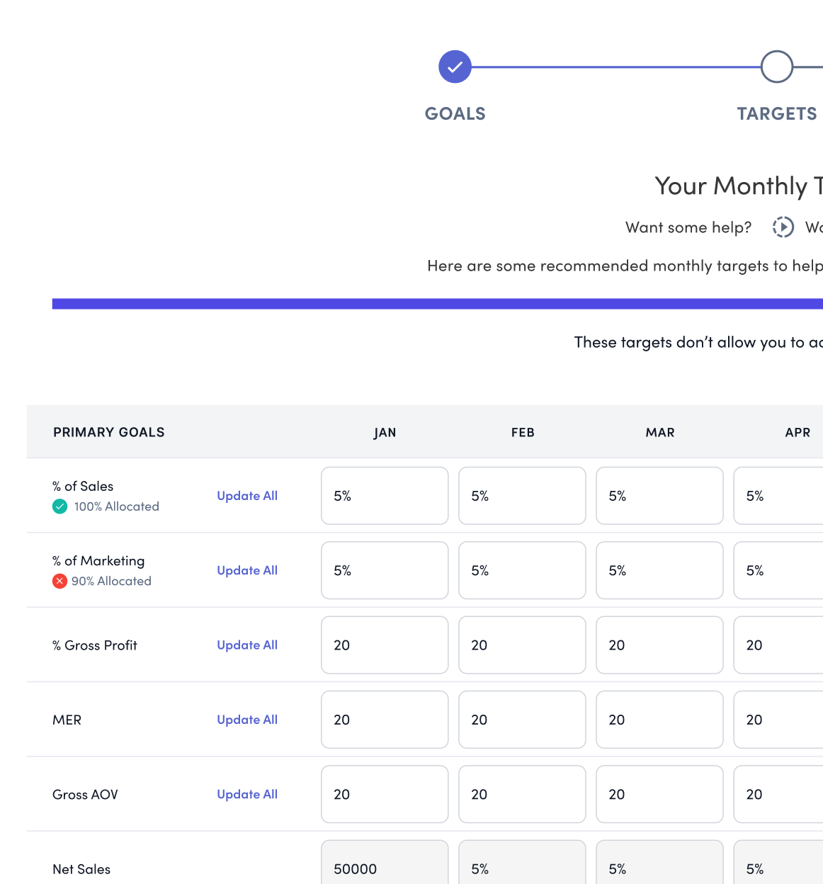Click the completed Goals step checkmark circle

tap(455, 67)
